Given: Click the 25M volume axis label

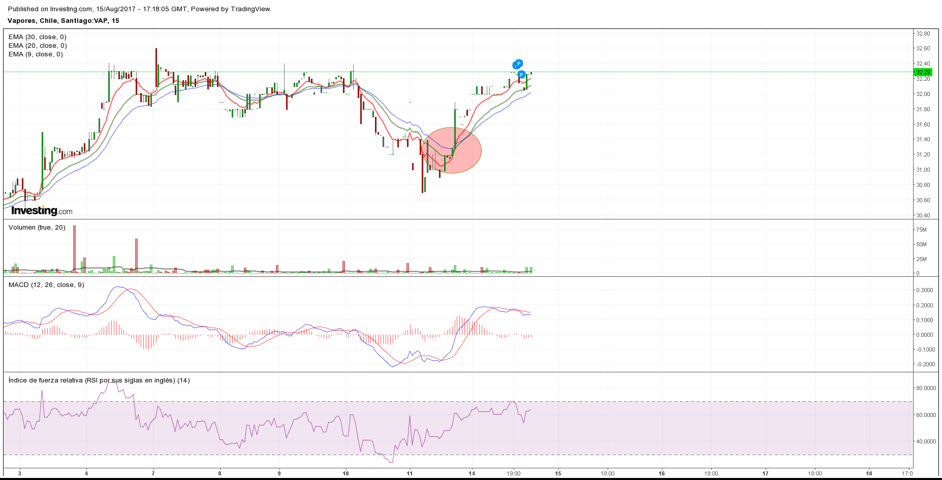Looking at the screenshot, I should point(921,259).
